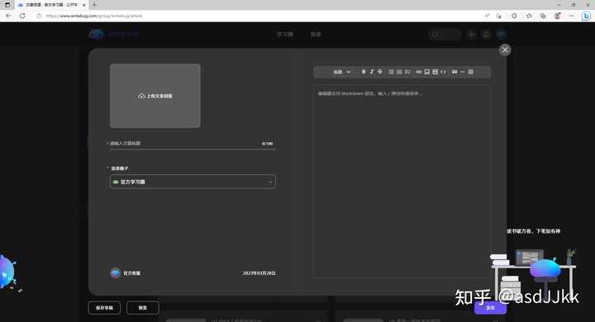The width and height of the screenshot is (595, 322).
Task: Insert an ordered list via toolbar
Action: coord(399,72)
